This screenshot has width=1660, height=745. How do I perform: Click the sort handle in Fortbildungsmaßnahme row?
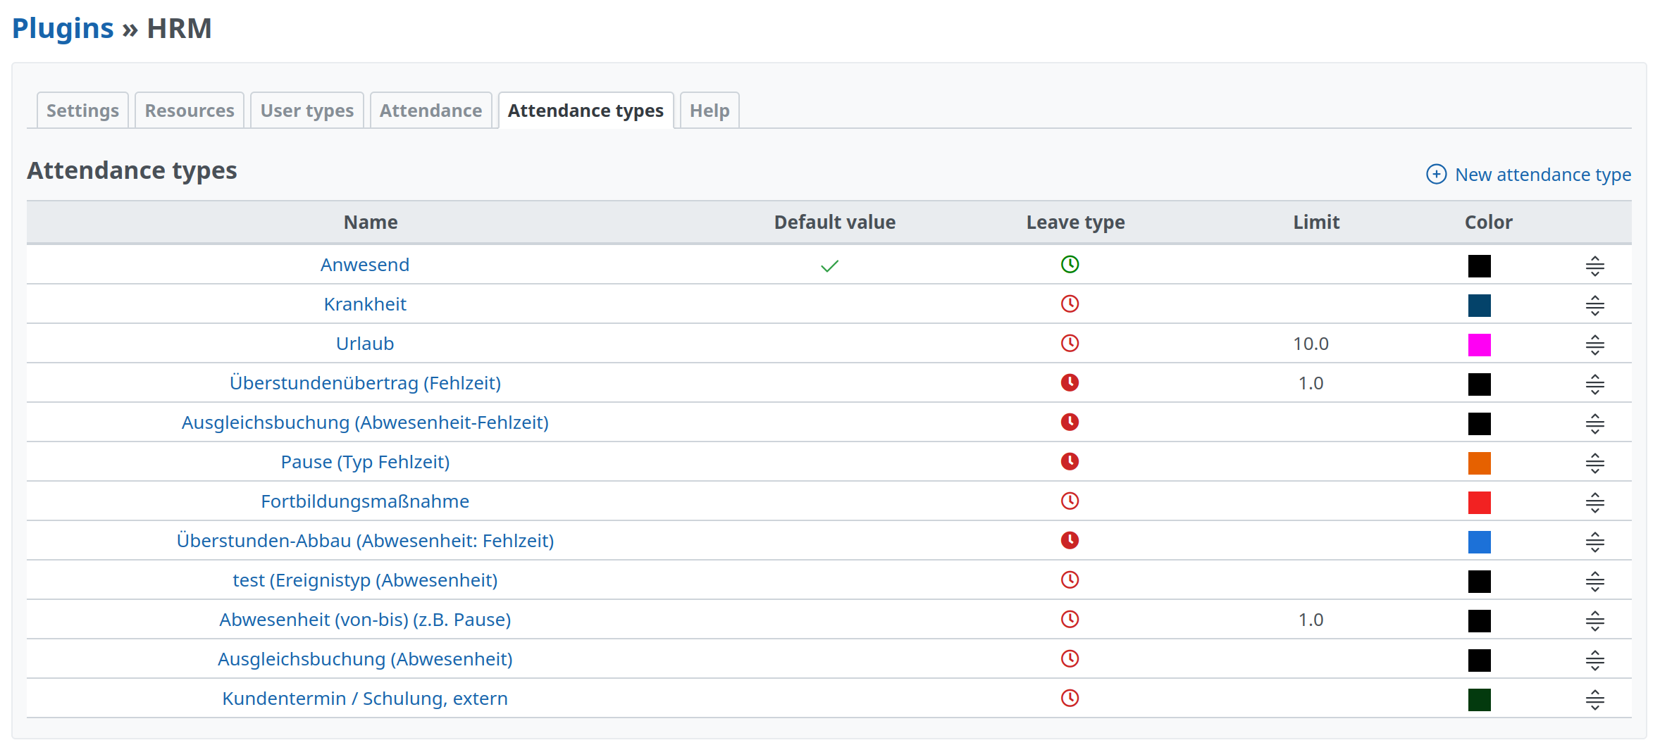tap(1594, 503)
